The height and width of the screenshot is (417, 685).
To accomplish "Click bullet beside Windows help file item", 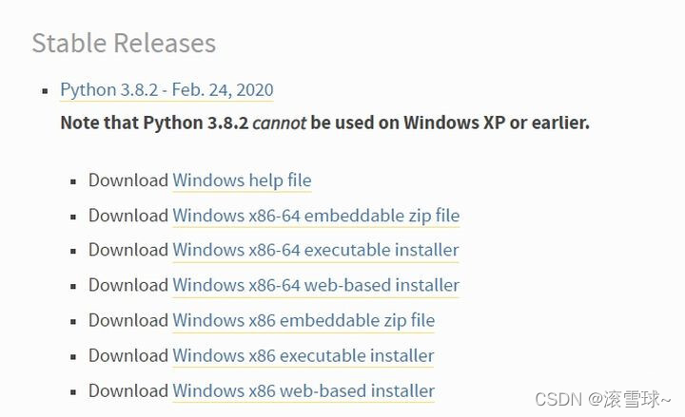I will point(73,181).
